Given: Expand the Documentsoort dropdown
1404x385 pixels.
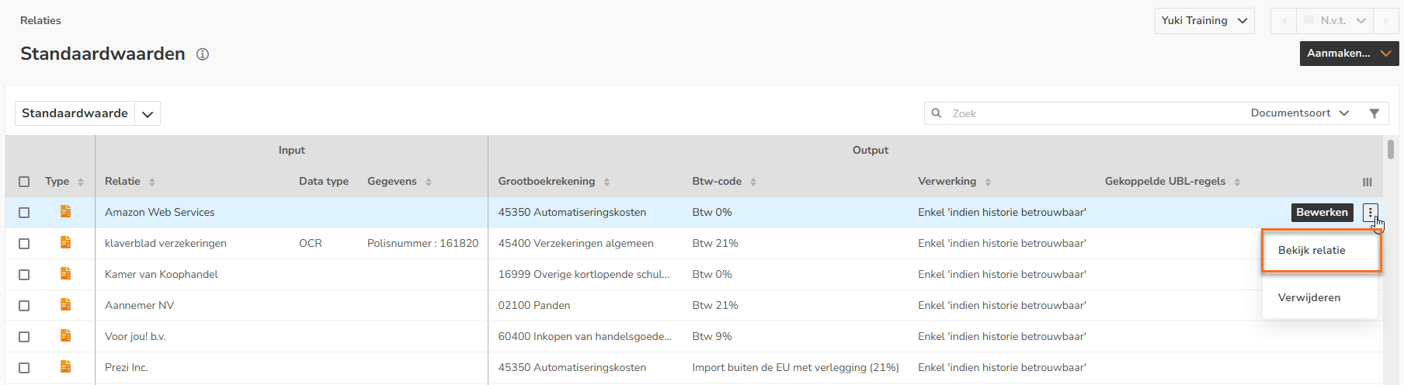Looking at the screenshot, I should pyautogui.click(x=1299, y=113).
